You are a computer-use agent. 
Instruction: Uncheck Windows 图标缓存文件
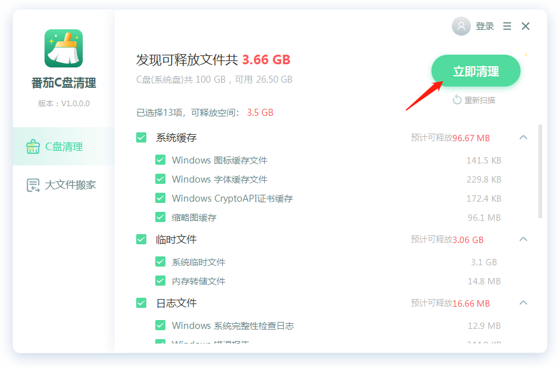coord(160,160)
